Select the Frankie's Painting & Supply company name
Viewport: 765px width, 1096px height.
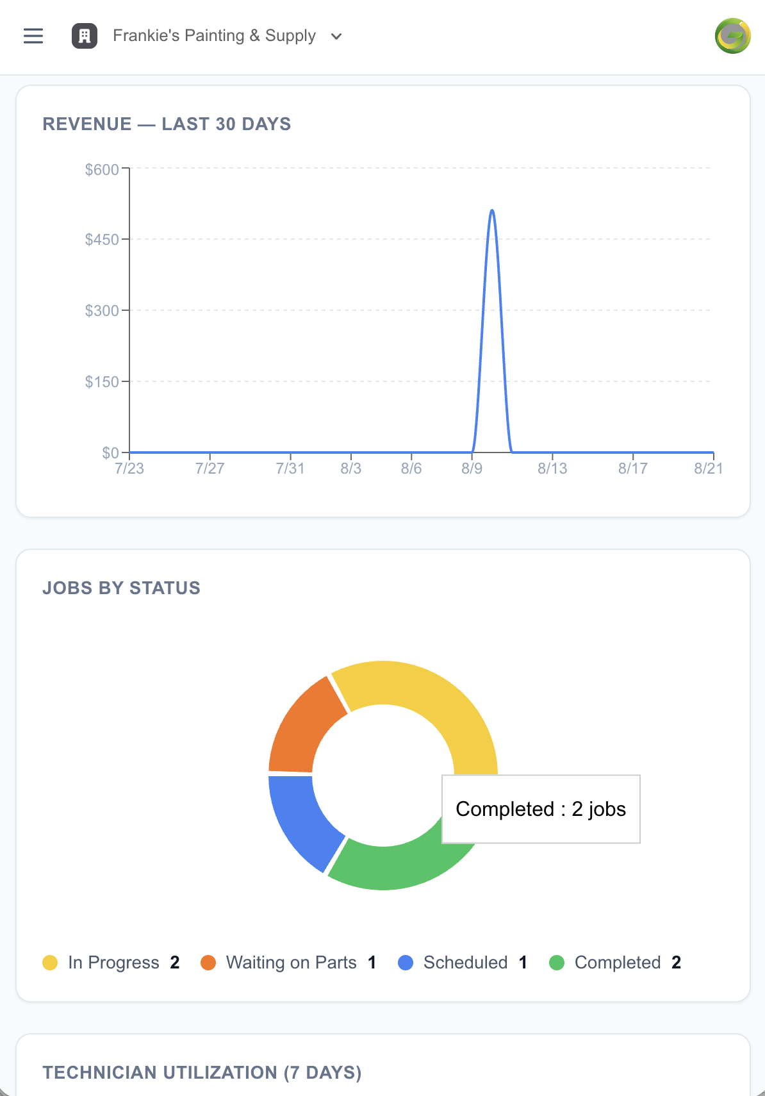click(x=214, y=35)
